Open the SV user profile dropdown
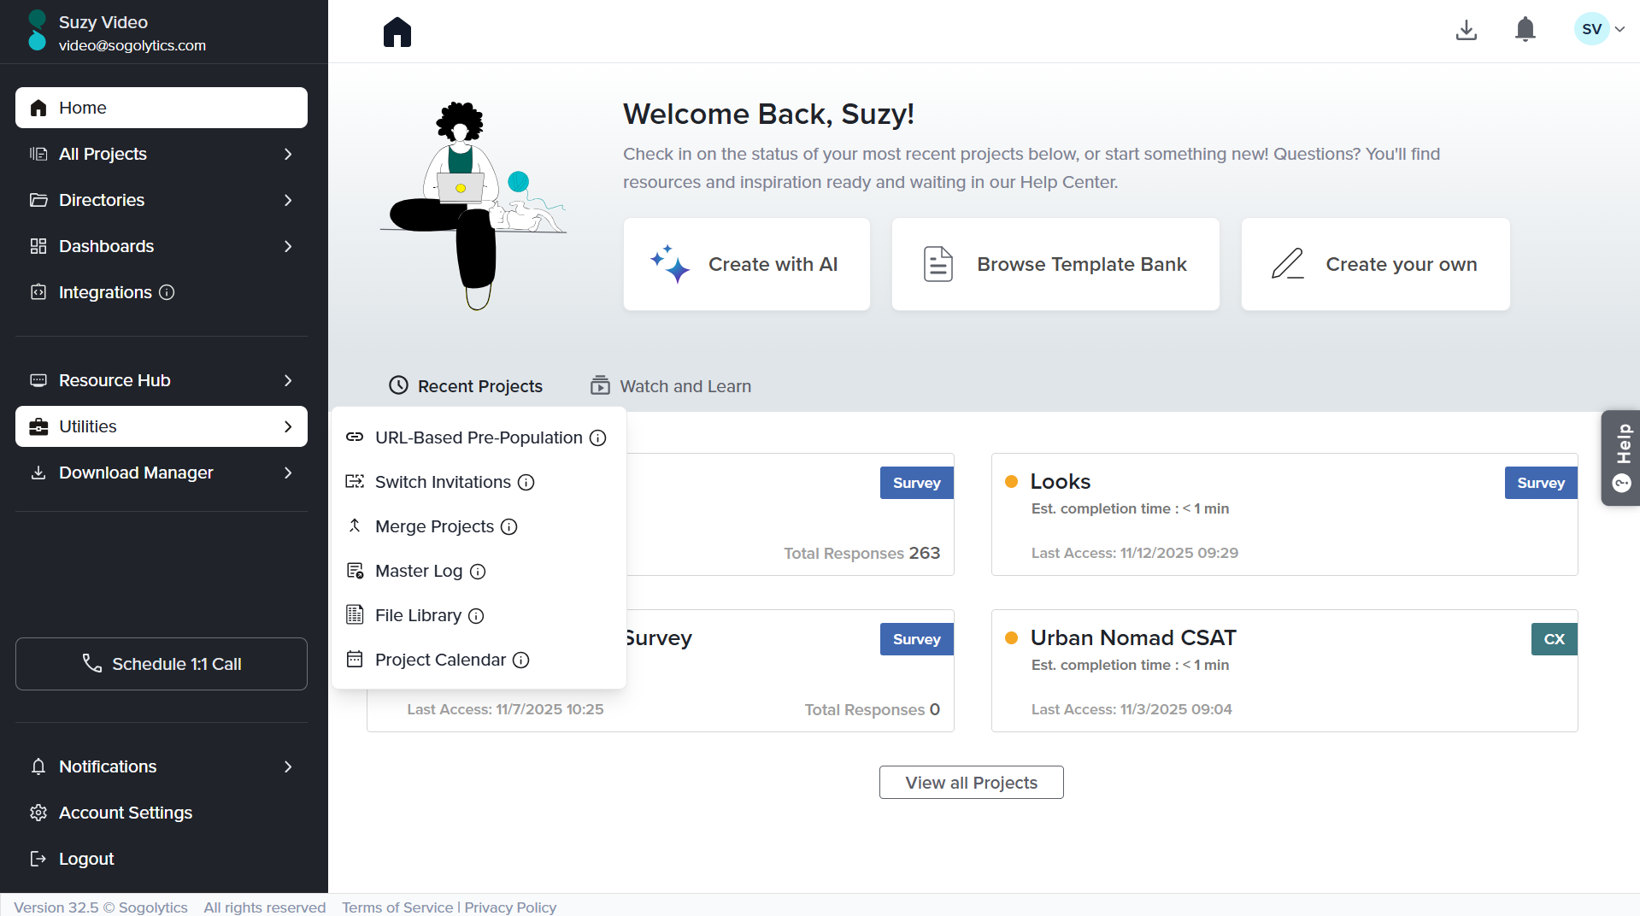The image size is (1640, 916). tap(1599, 29)
